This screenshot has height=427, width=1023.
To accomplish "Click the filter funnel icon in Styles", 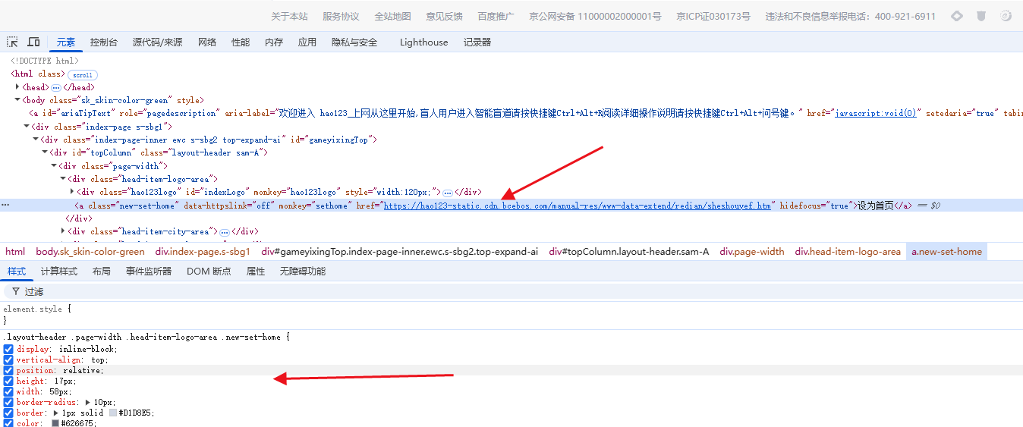I will click(x=15, y=291).
